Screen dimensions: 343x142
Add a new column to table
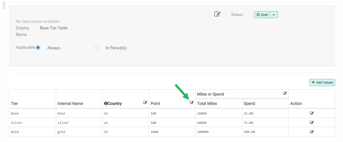click(x=322, y=82)
